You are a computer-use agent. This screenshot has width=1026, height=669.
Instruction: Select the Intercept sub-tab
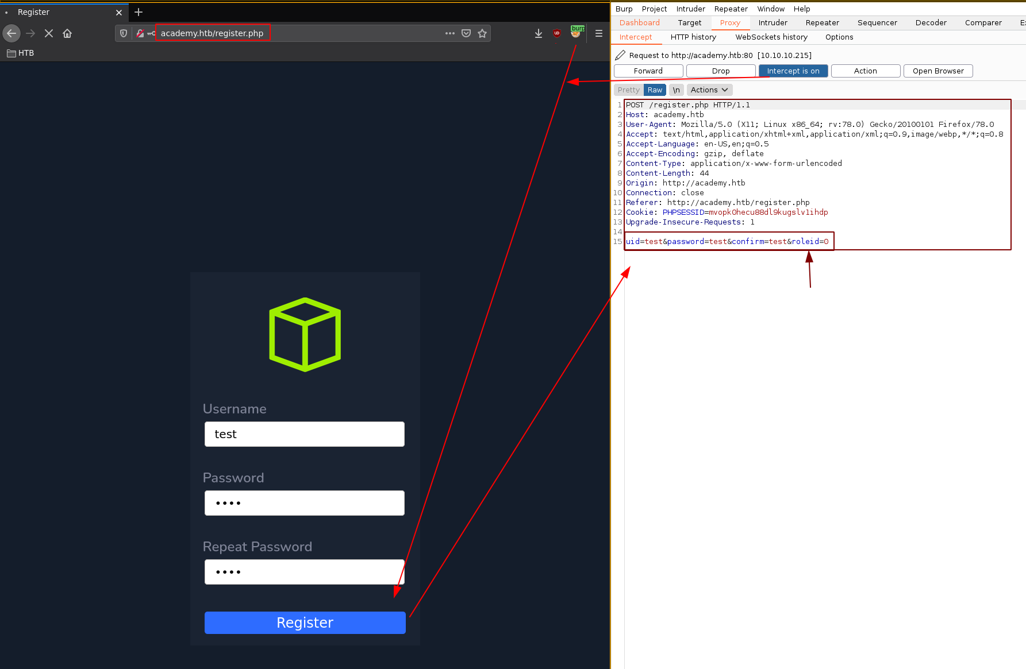click(x=636, y=37)
